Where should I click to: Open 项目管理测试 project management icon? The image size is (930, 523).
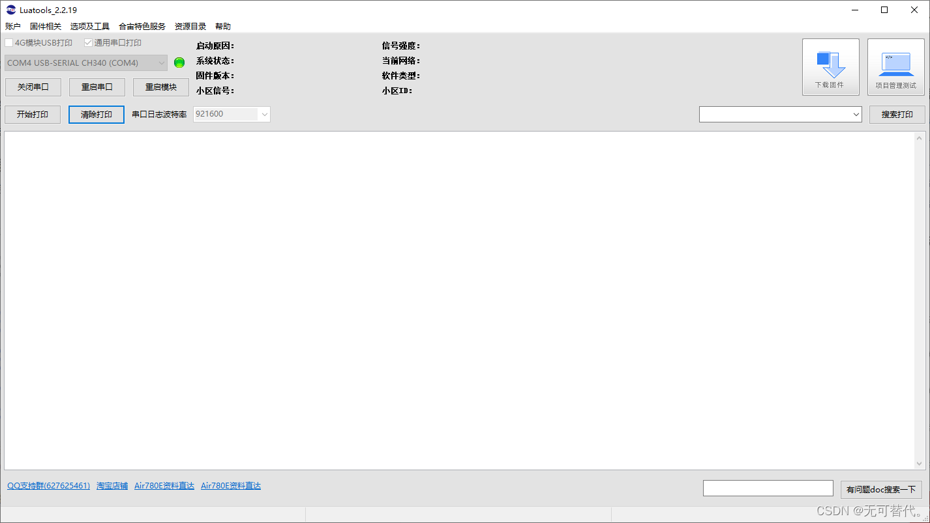point(895,67)
